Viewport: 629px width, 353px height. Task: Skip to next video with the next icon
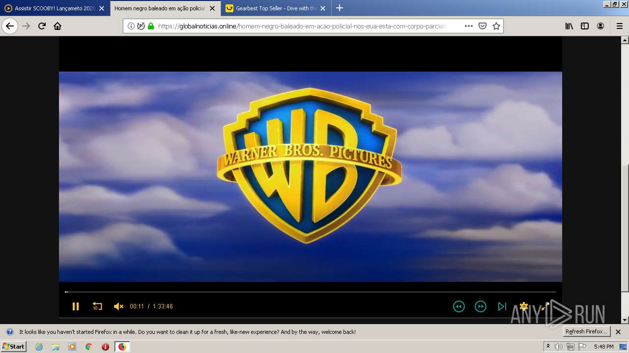[502, 306]
